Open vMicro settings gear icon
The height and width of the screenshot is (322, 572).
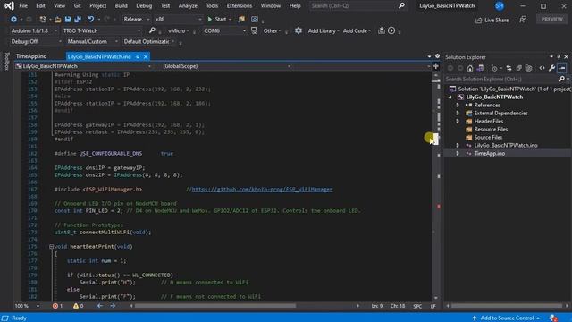click(298, 30)
